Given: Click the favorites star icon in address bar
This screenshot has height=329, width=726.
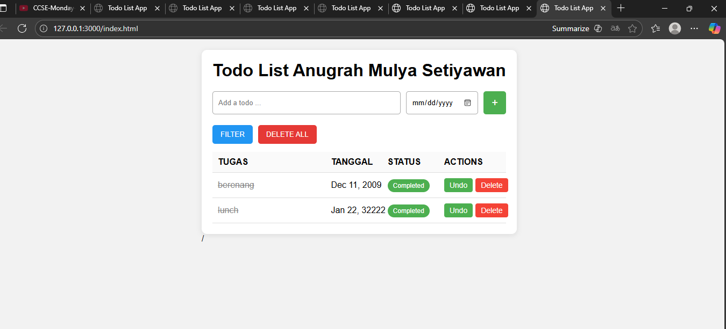Looking at the screenshot, I should (x=633, y=28).
